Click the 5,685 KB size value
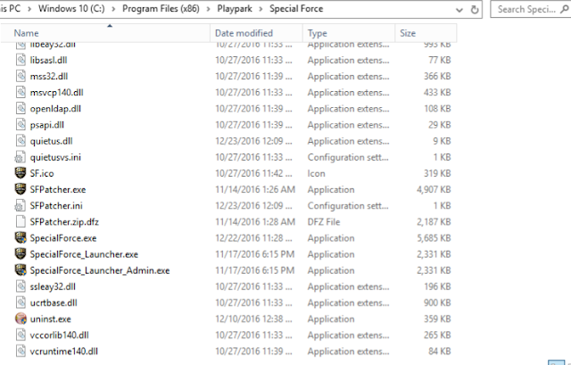 pyautogui.click(x=434, y=238)
